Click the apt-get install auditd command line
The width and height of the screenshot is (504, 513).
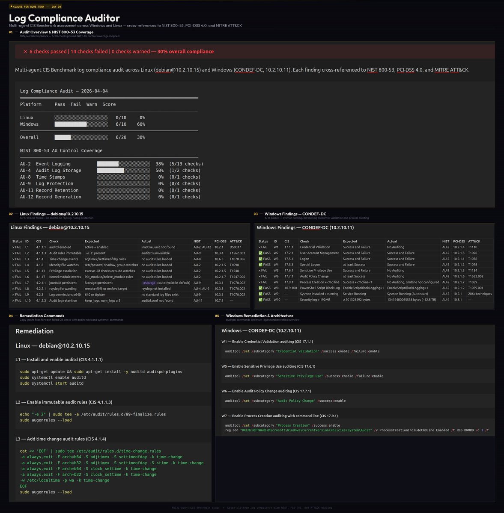[x=101, y=371]
